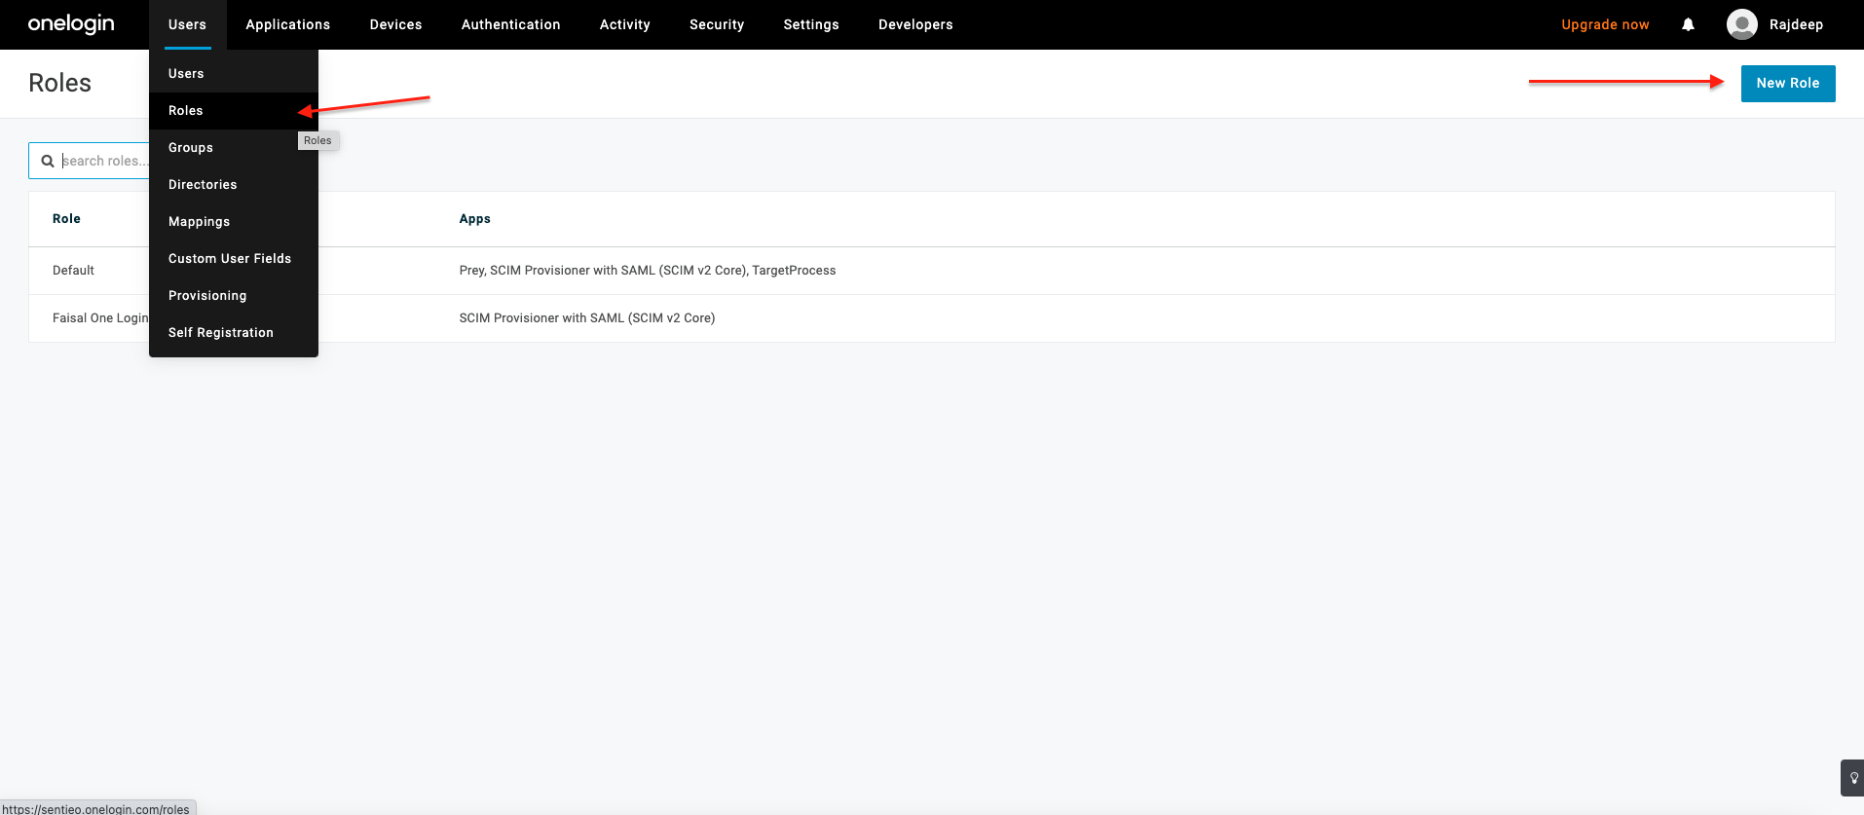This screenshot has height=815, width=1864.
Task: Click the Rajdeep user avatar
Action: 1741,24
